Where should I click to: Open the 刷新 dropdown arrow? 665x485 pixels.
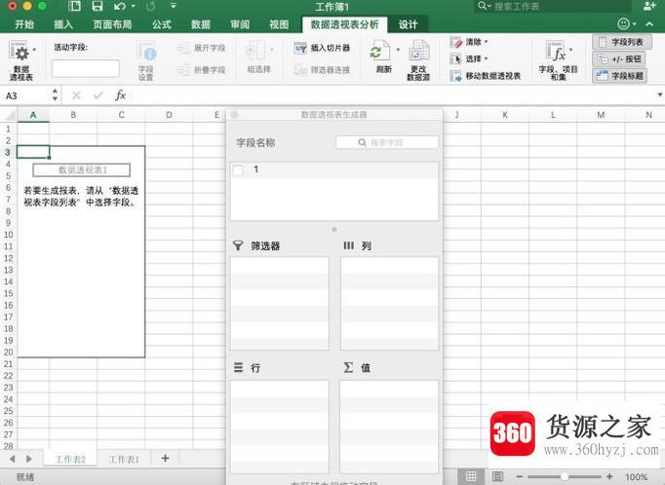[398, 50]
